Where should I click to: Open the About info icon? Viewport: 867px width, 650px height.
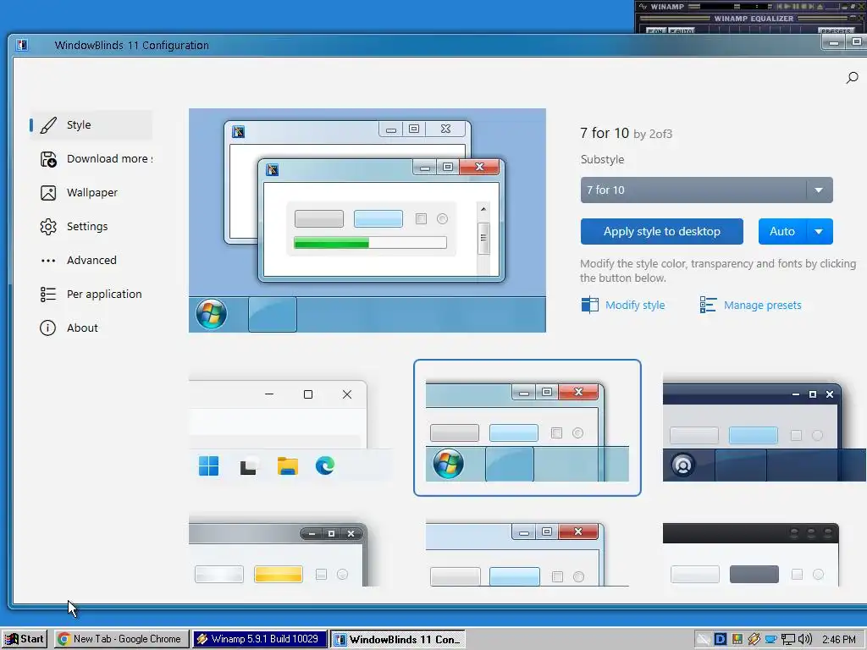point(48,328)
